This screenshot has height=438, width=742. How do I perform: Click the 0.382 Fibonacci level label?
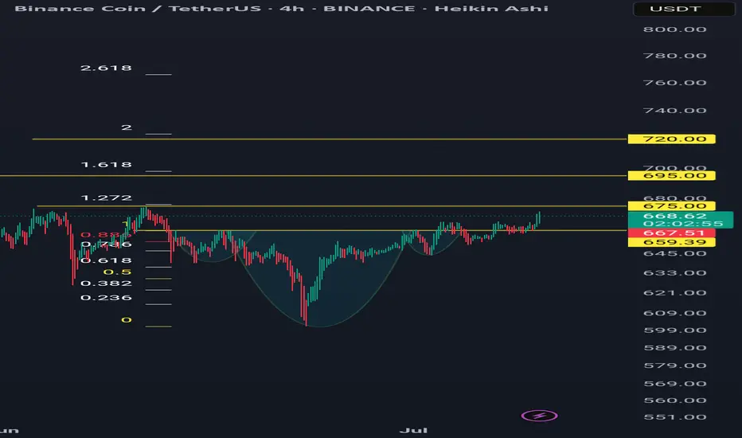106,284
